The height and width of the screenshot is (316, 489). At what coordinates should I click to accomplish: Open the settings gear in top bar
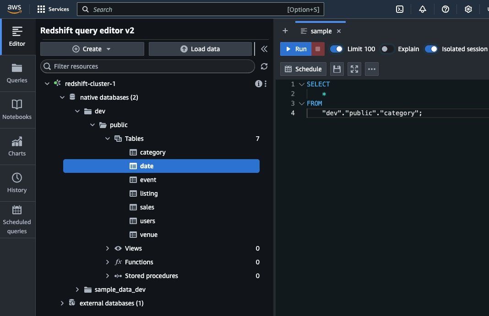pyautogui.click(x=468, y=9)
